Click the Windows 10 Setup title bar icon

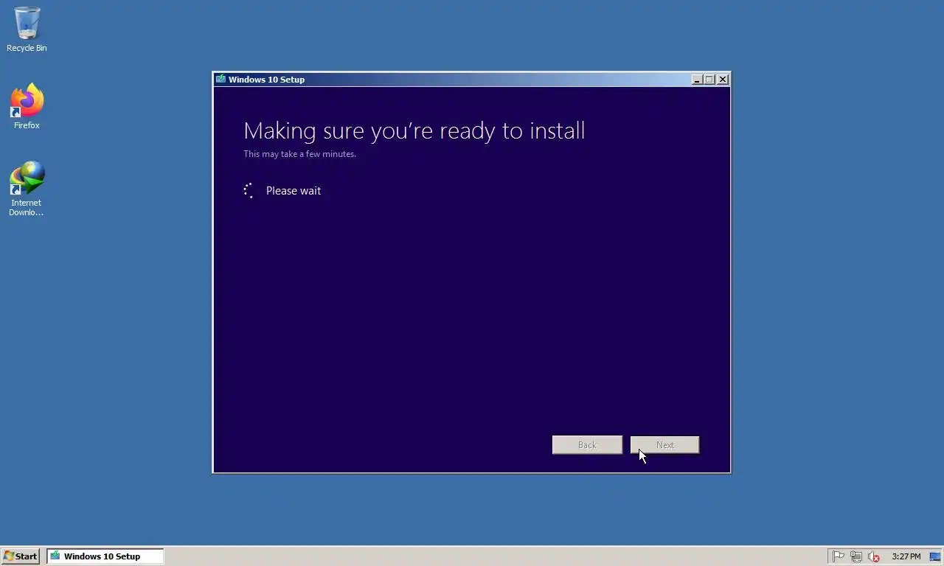pyautogui.click(x=221, y=80)
